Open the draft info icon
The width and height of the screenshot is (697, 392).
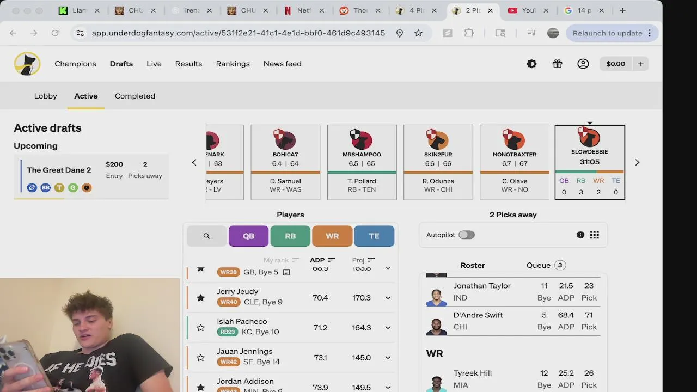[580, 235]
